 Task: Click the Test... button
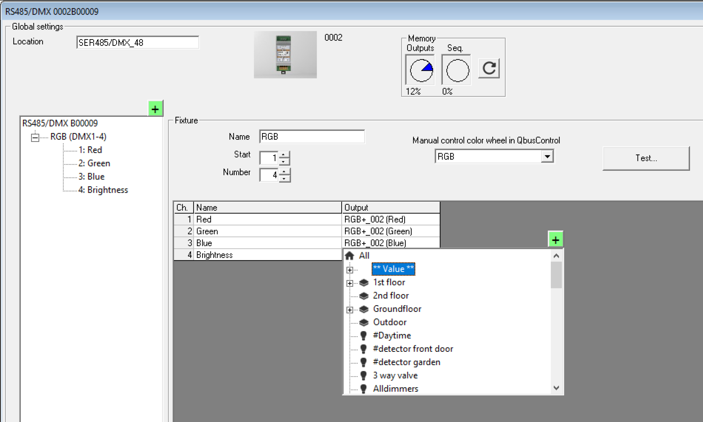pos(646,158)
